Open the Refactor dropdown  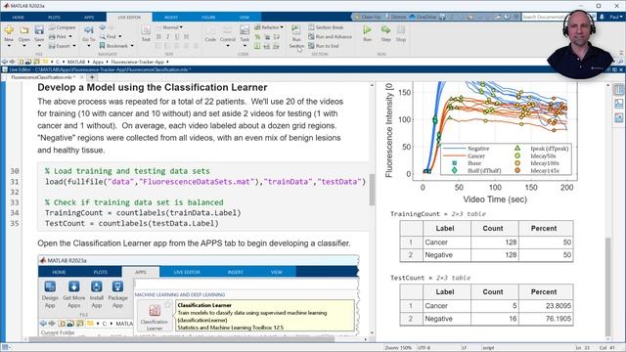click(x=269, y=27)
